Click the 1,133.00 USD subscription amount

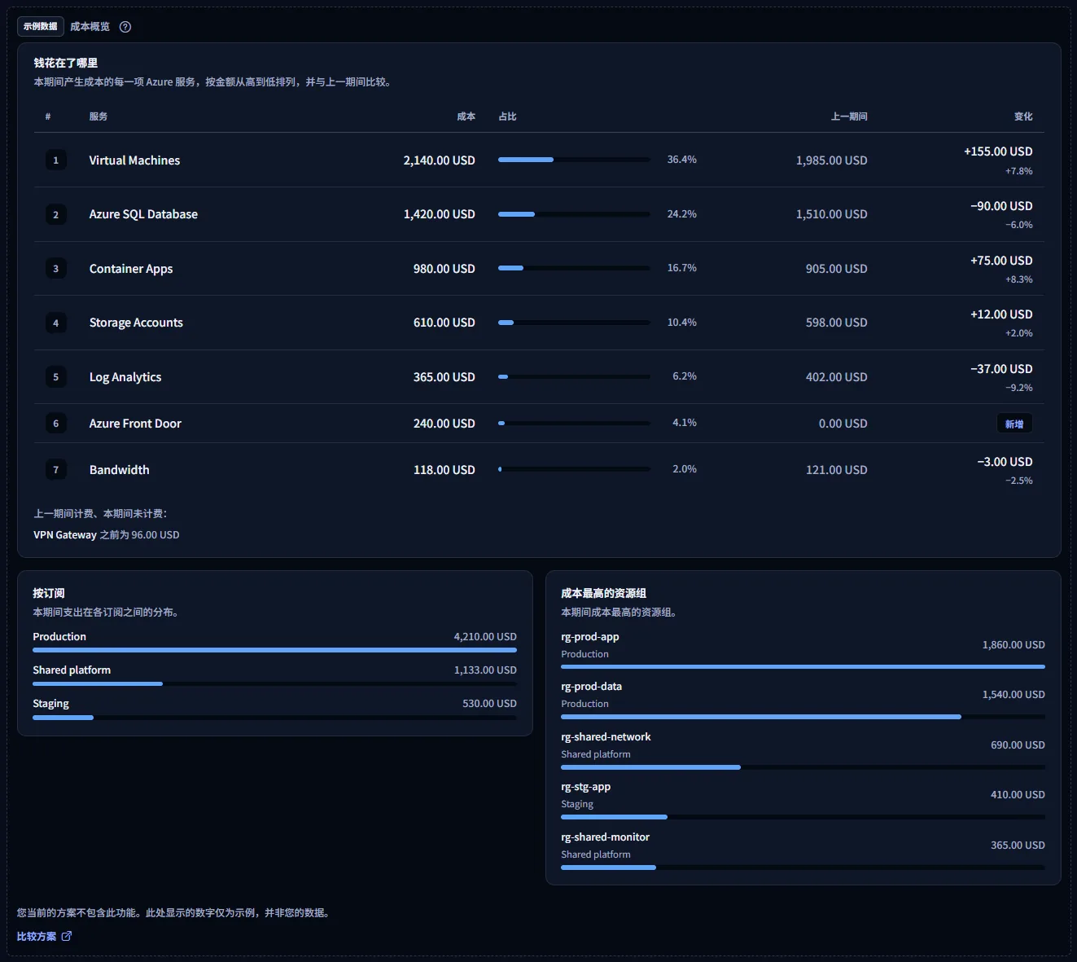pyautogui.click(x=485, y=670)
